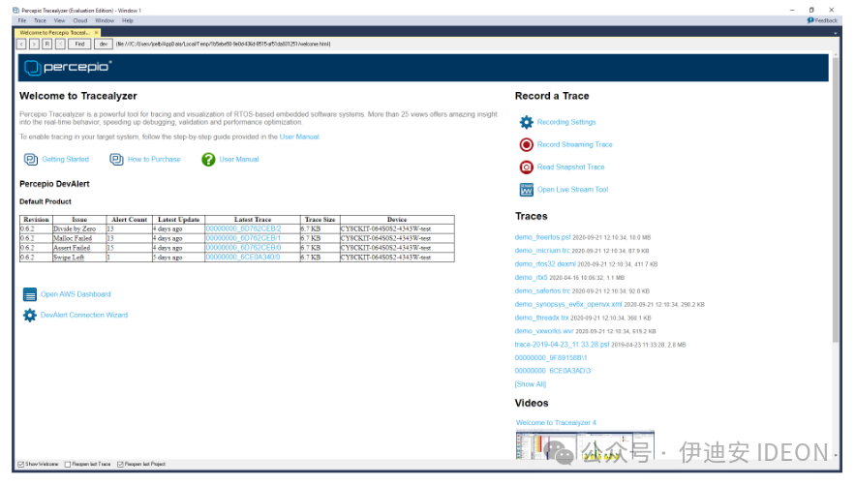Click the Percepio logo in the banner

pyautogui.click(x=68, y=67)
